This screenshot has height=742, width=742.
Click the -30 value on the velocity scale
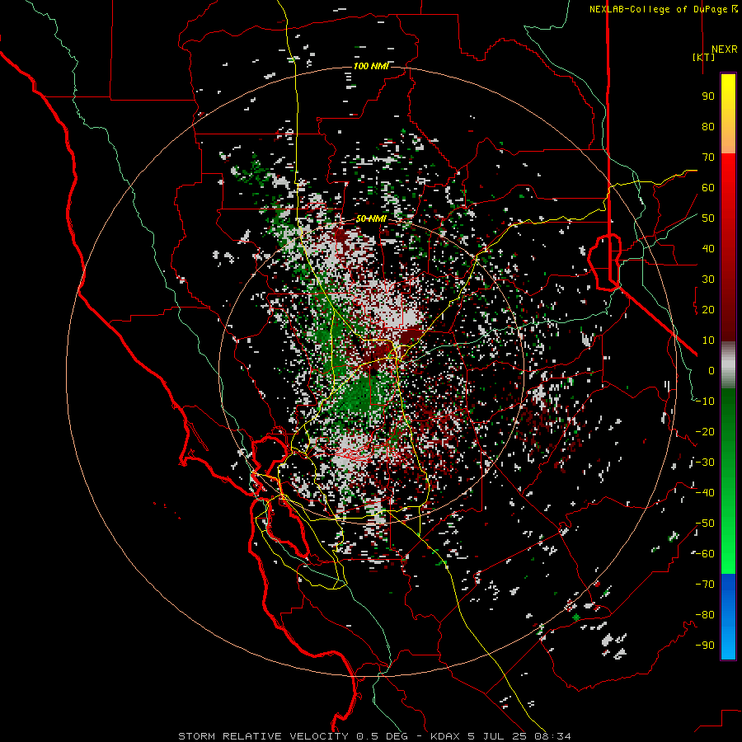pyautogui.click(x=705, y=463)
